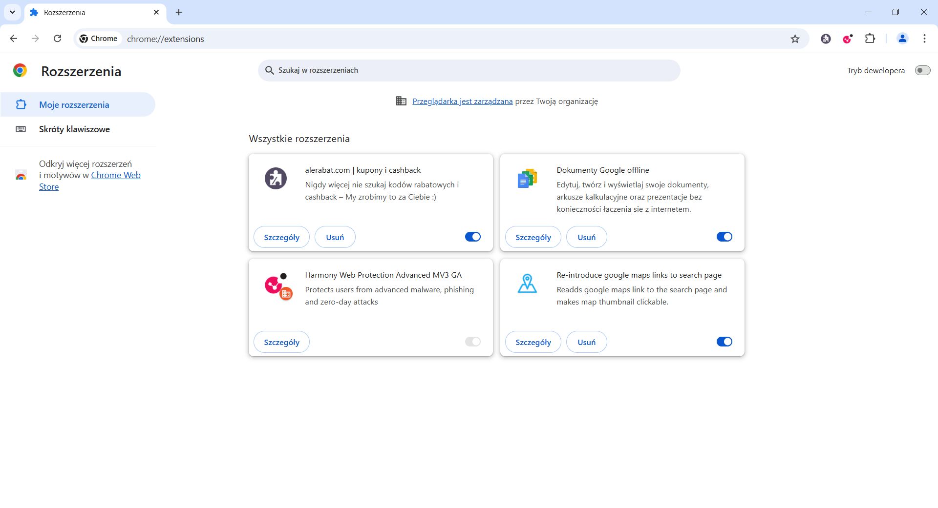
Task: Click the Tryb dewelopera label
Action: click(x=875, y=70)
